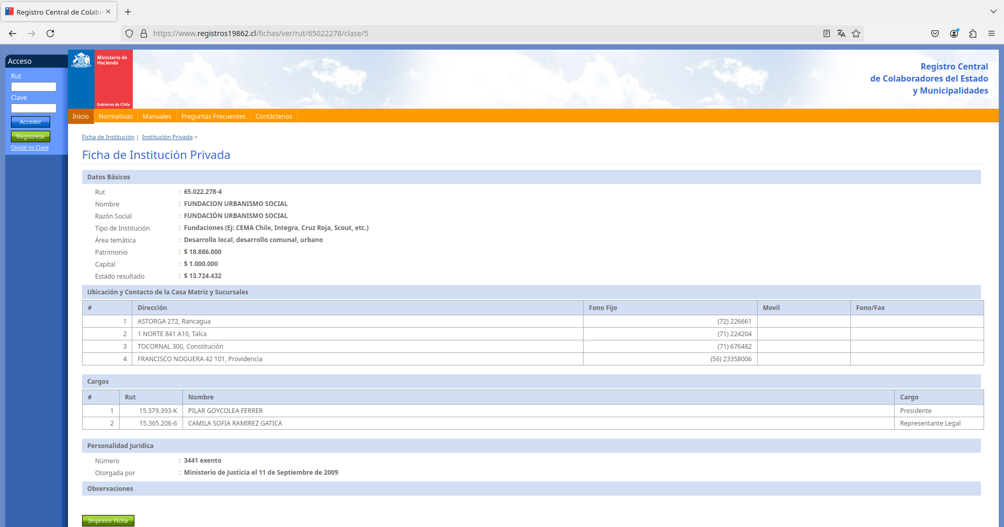Click the browser back arrow icon
Viewport: 1004px width, 527px height.
pyautogui.click(x=13, y=33)
